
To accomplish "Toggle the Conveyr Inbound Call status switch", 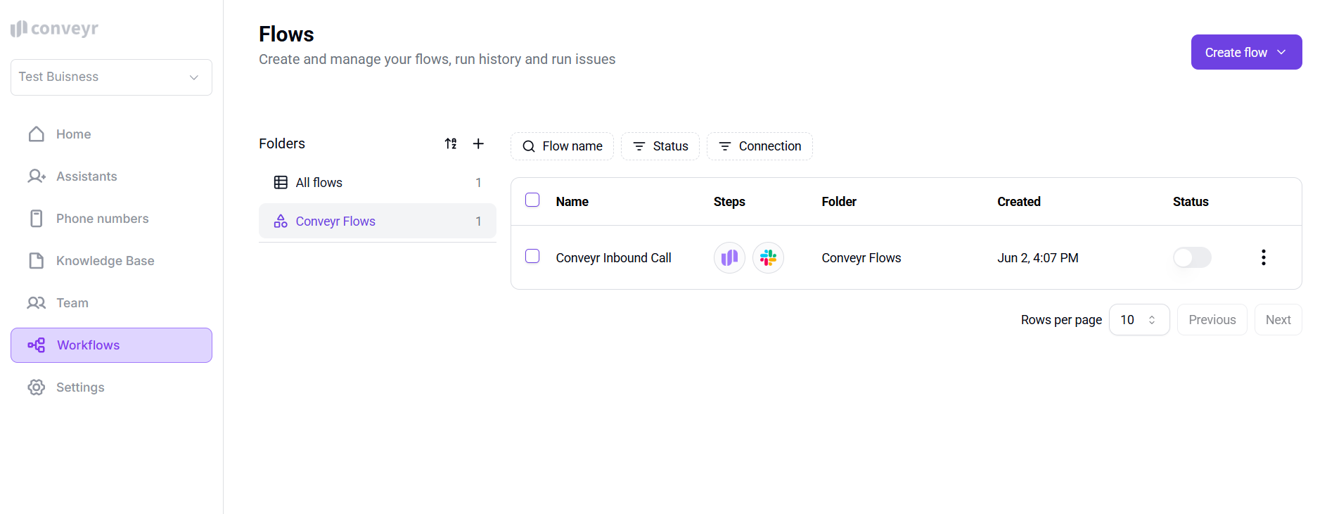I will 1192,257.
